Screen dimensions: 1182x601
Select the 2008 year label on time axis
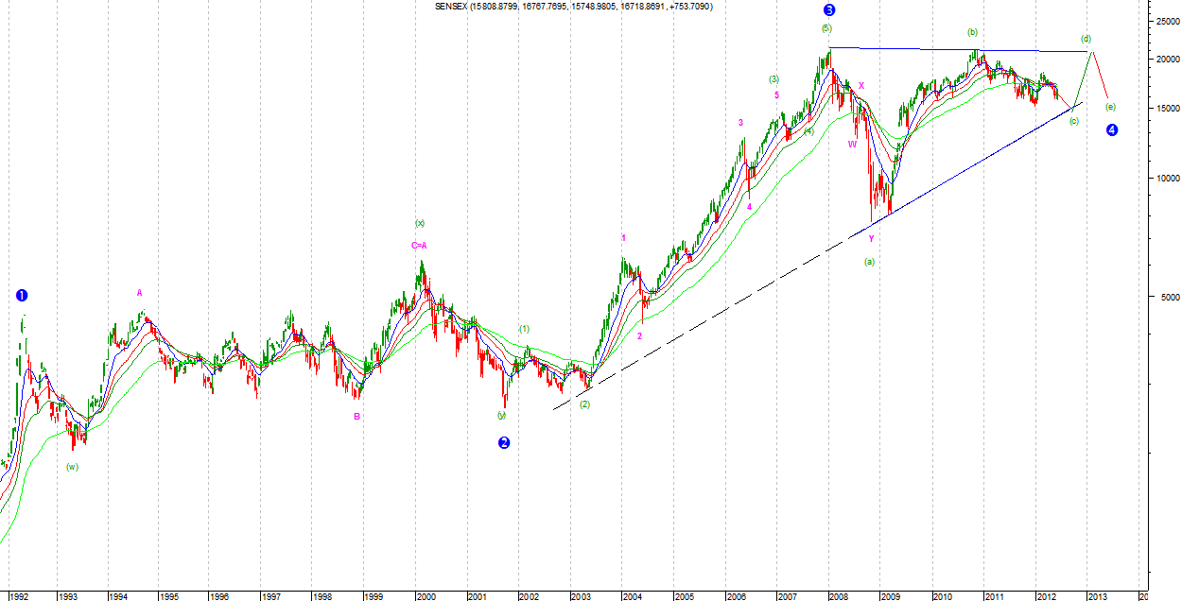[x=839, y=596]
